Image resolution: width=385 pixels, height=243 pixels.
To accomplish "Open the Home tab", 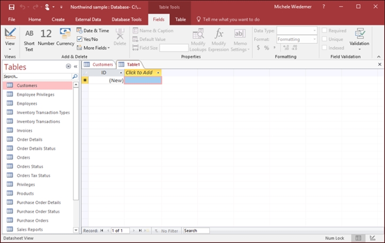I will pyautogui.click(x=35, y=19).
